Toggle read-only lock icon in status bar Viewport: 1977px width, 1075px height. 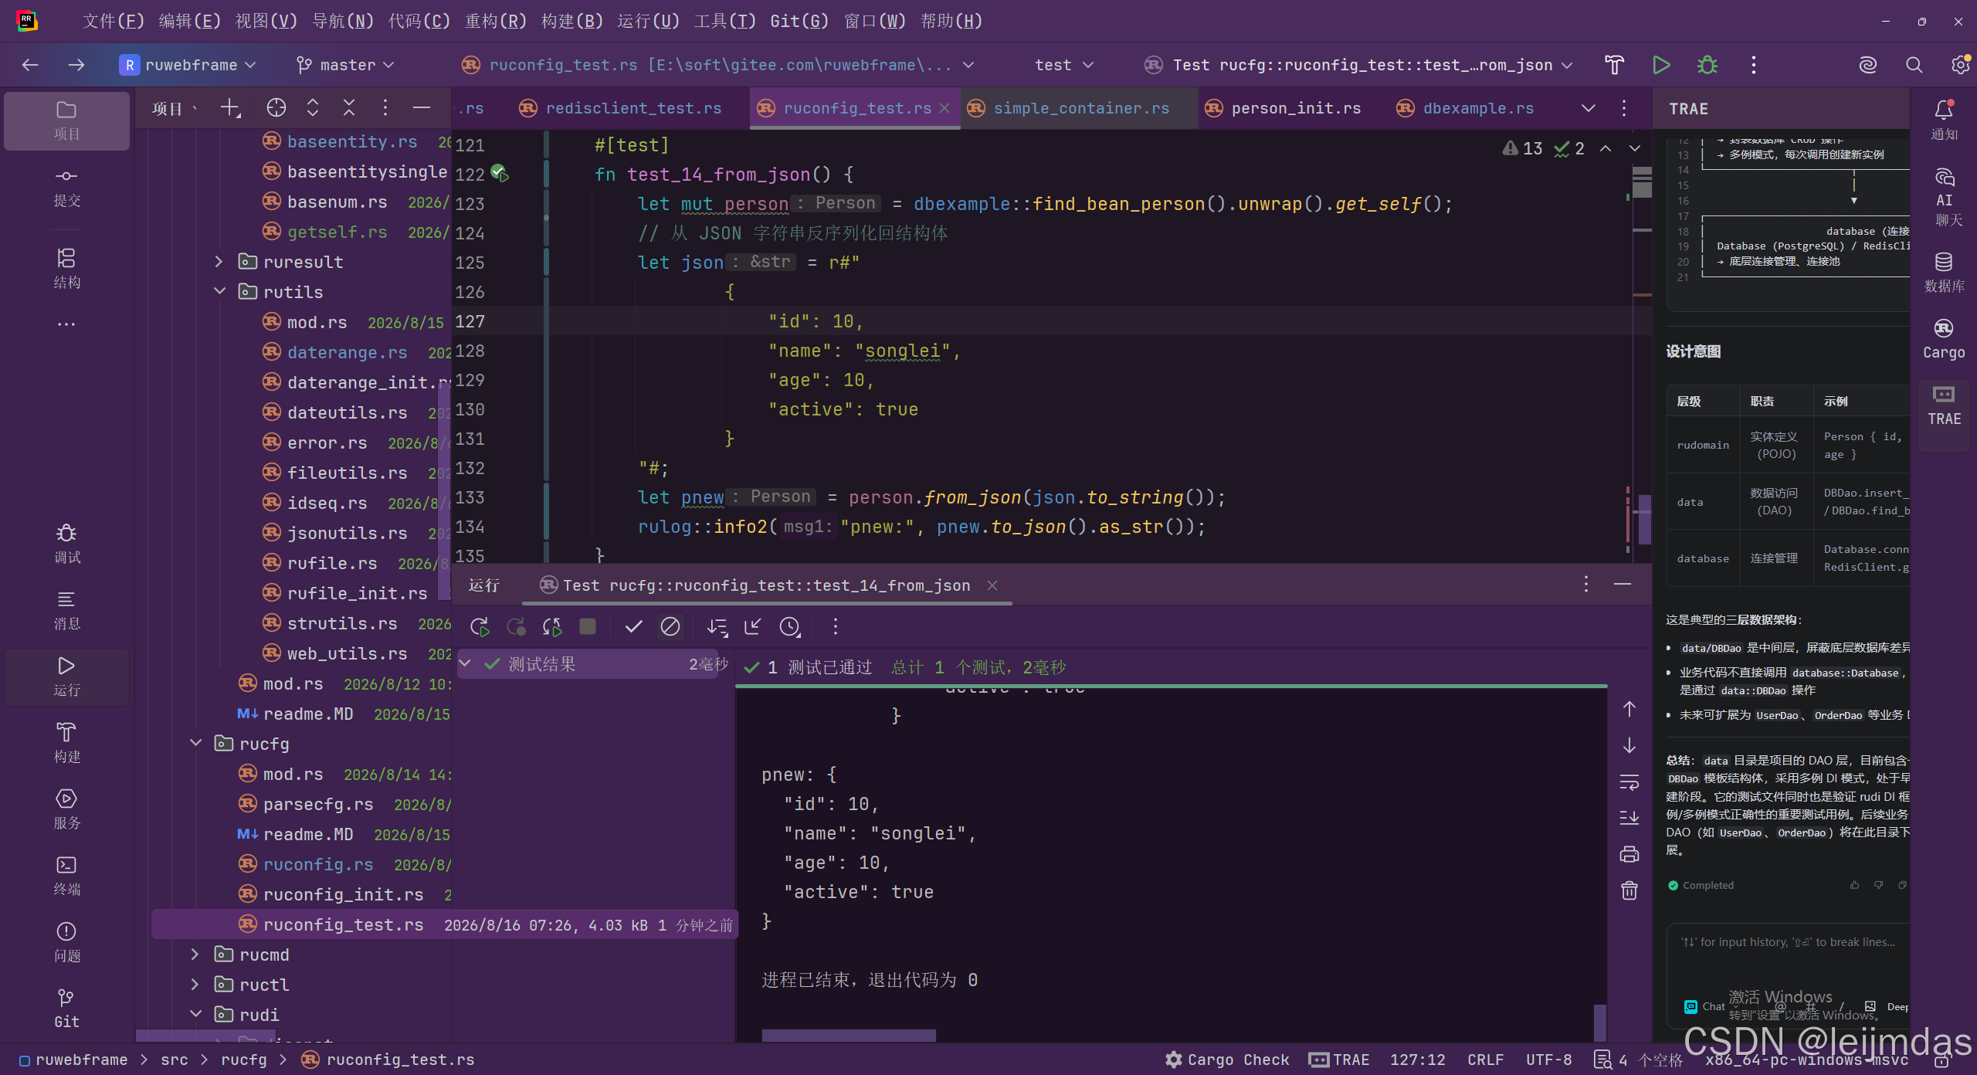tap(1941, 1060)
